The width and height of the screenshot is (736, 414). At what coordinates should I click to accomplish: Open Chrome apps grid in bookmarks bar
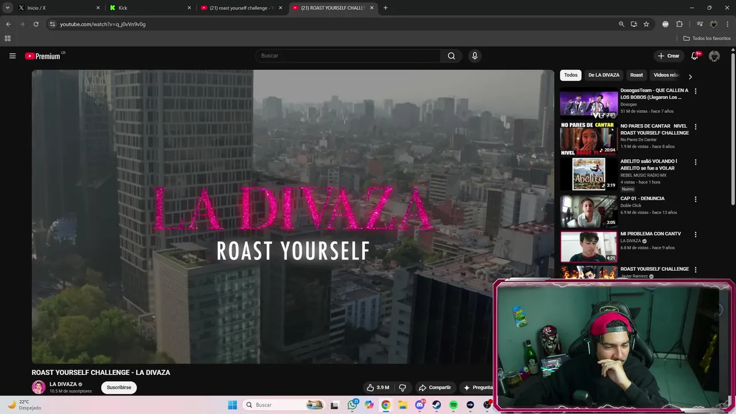[7, 39]
